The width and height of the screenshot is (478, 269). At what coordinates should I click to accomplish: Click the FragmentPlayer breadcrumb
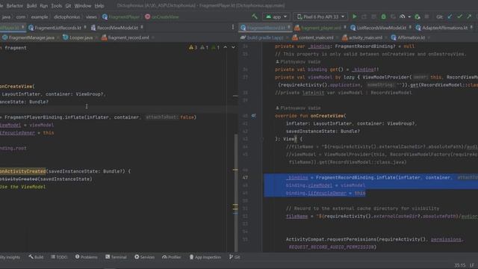click(121, 16)
